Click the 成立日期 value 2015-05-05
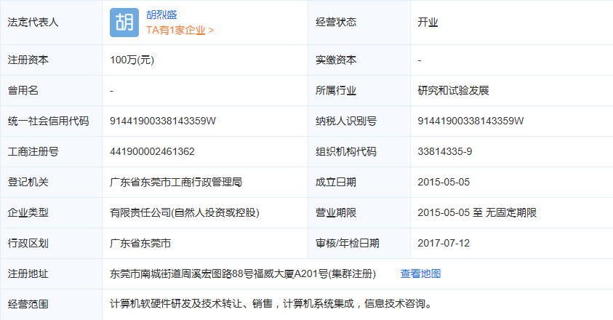The image size is (613, 320). [x=444, y=182]
